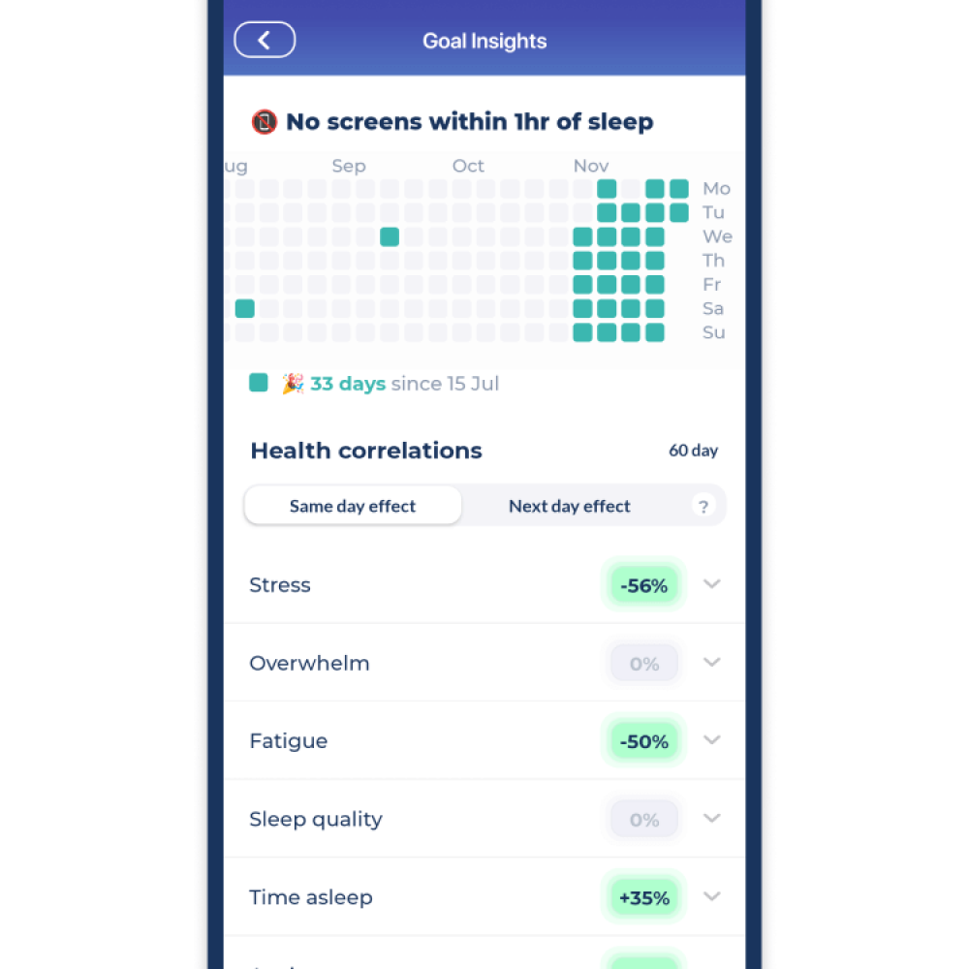The width and height of the screenshot is (969, 969).
Task: Click the filled September Wednesday heatmap cell
Action: [390, 235]
